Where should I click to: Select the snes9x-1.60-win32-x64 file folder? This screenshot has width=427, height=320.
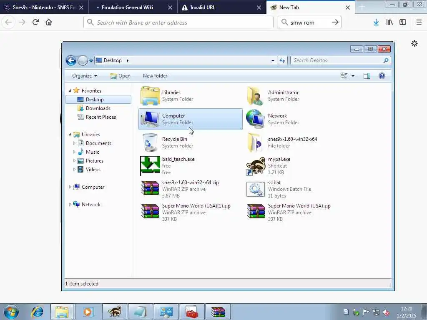point(283,142)
